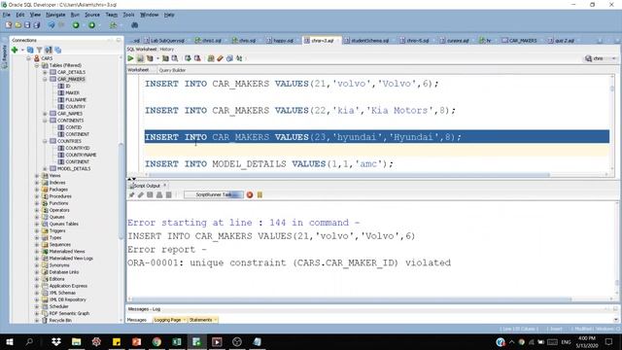Click the refresh icon in Connections panel
Image resolution: width=622 pixels, height=350 pixels.
click(30, 50)
